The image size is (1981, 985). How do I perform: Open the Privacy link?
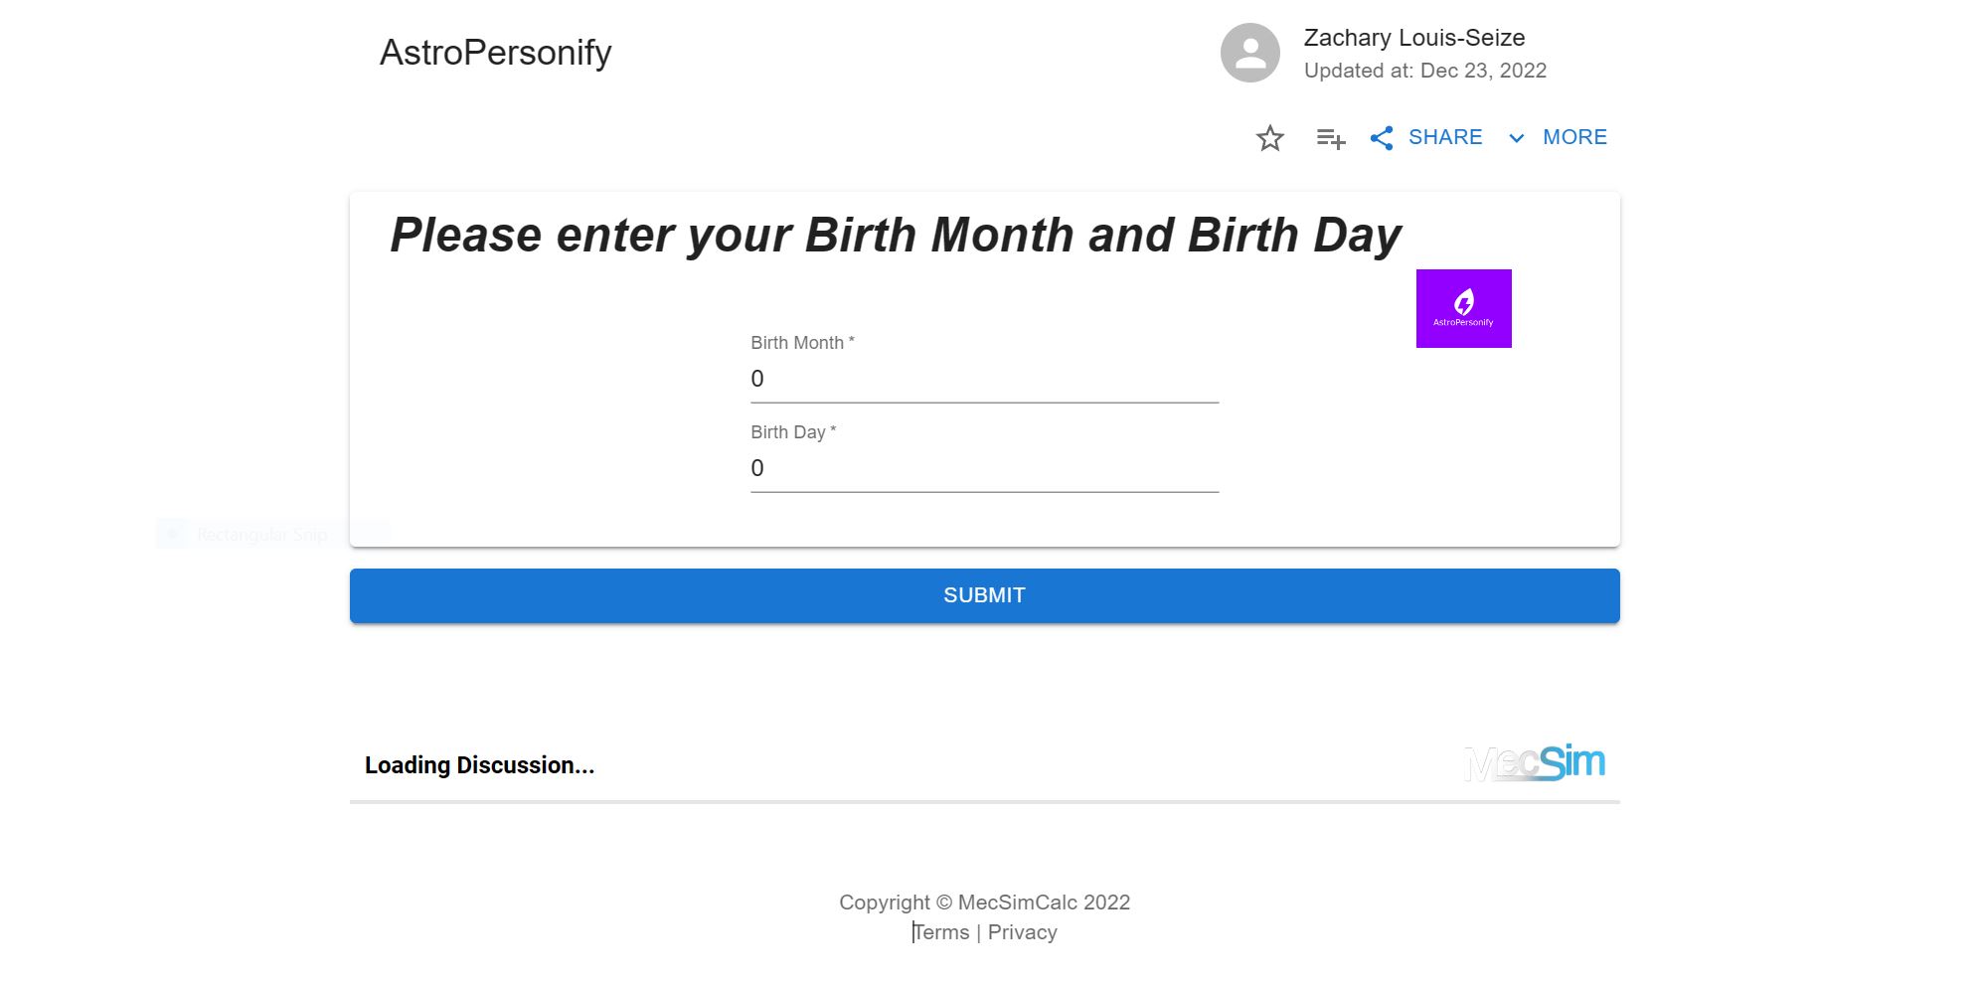[x=1022, y=932]
